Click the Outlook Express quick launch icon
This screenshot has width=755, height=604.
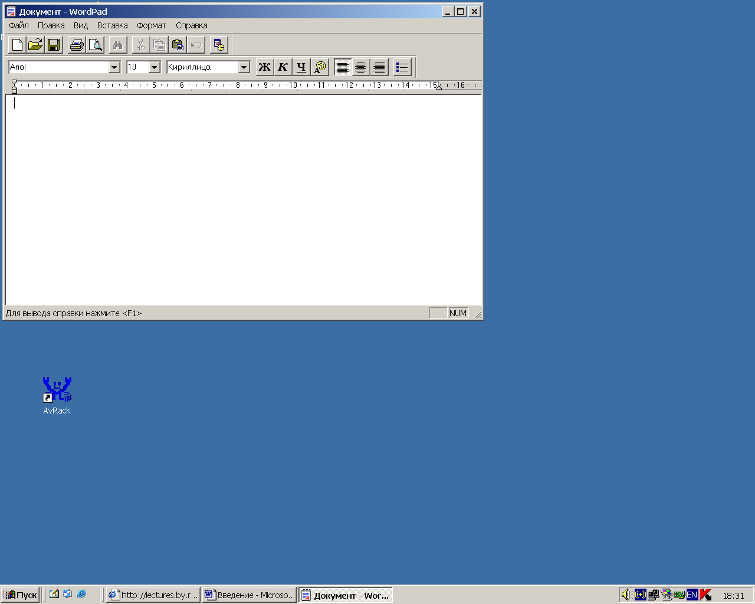[x=68, y=594]
